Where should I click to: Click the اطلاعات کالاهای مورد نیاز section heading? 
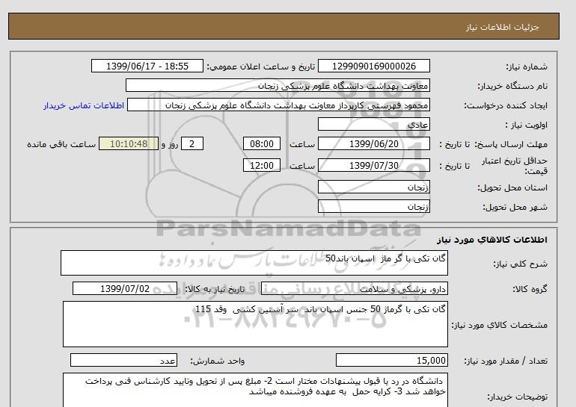(x=492, y=240)
